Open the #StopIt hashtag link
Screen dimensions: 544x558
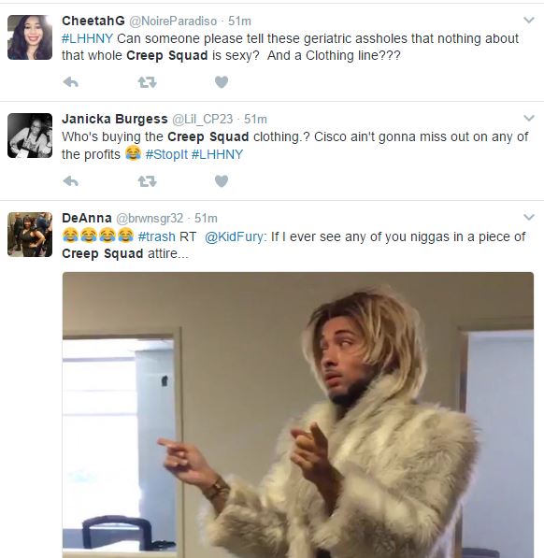point(166,154)
